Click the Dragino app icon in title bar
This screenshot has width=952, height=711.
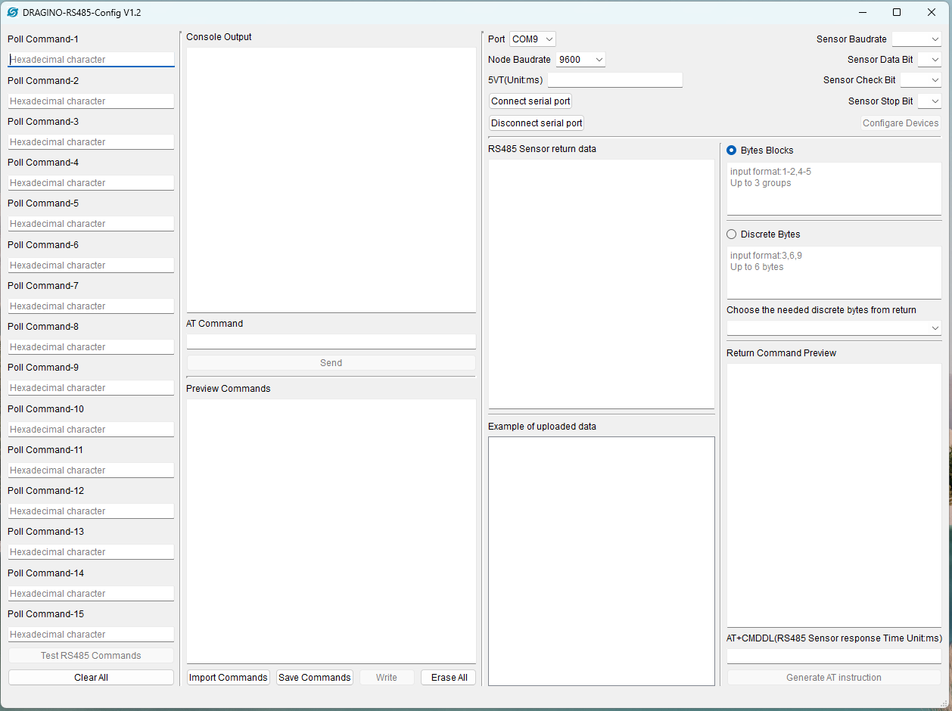point(13,12)
